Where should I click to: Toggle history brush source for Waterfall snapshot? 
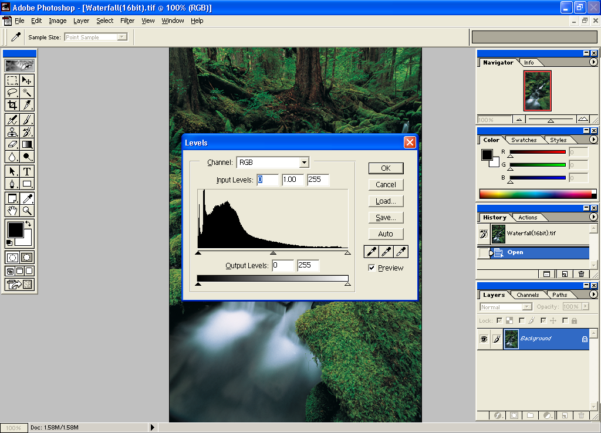click(x=484, y=234)
